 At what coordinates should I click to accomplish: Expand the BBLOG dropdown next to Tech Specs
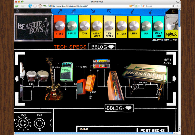point(102,47)
